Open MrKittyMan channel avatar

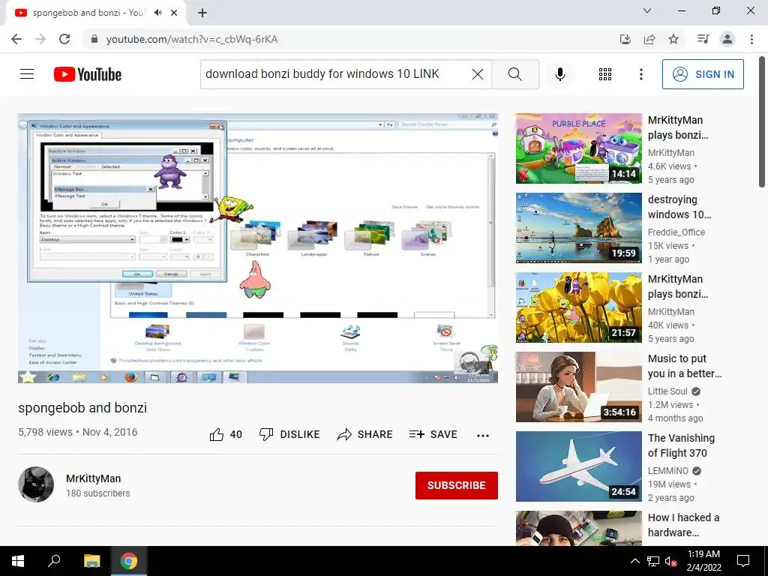[36, 484]
